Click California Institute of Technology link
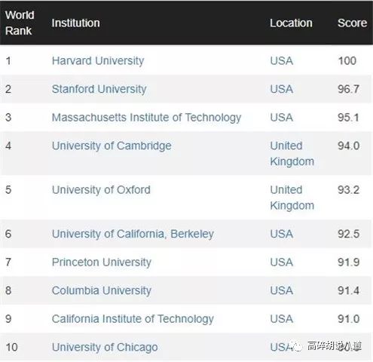 pyautogui.click(x=133, y=319)
